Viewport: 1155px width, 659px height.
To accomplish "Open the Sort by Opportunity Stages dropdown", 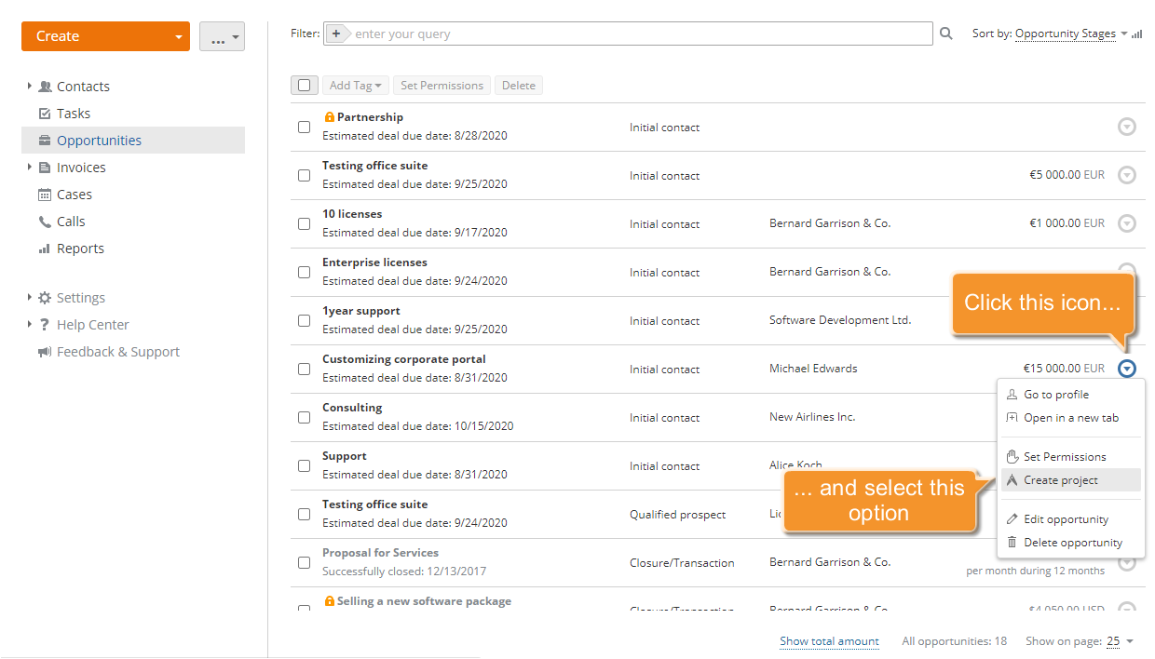I will [1065, 34].
